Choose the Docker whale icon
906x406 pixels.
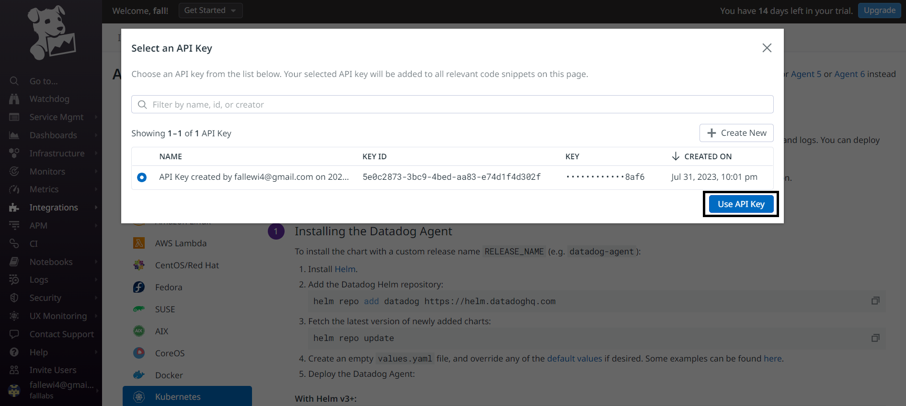coord(139,375)
